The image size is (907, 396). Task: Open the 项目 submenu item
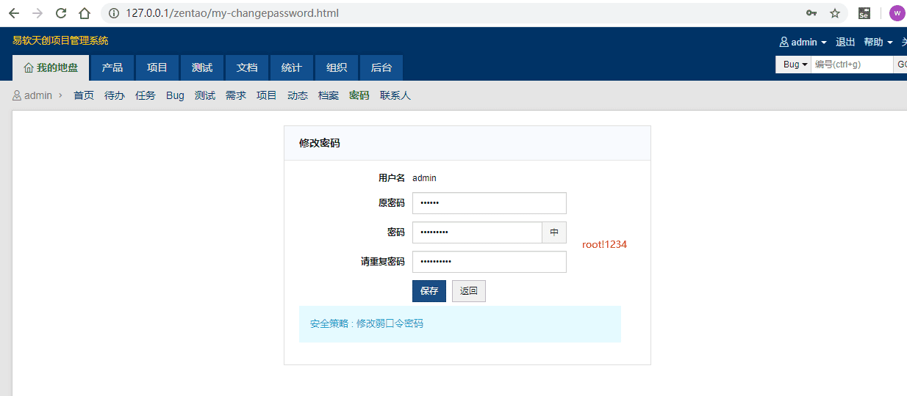tap(267, 95)
